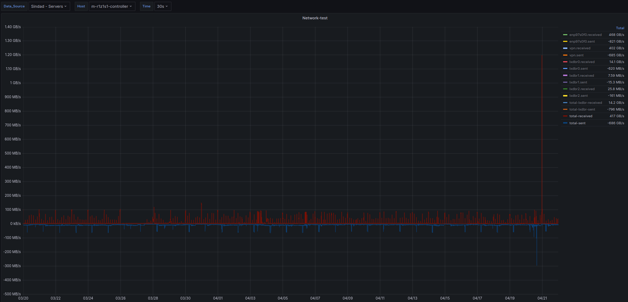Click the lxdbr0.received series color icon
628x302 pixels.
point(565,62)
